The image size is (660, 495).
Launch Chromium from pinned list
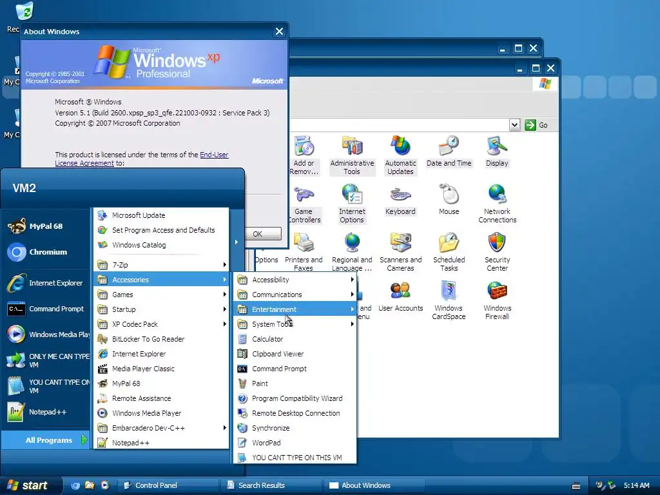[x=46, y=252]
